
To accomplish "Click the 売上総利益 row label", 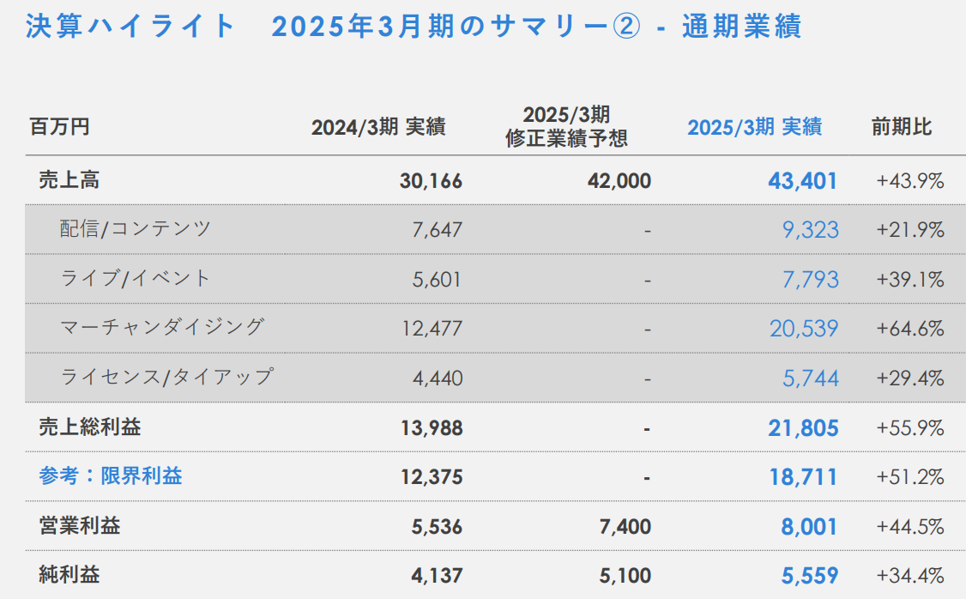I will click(x=90, y=427).
